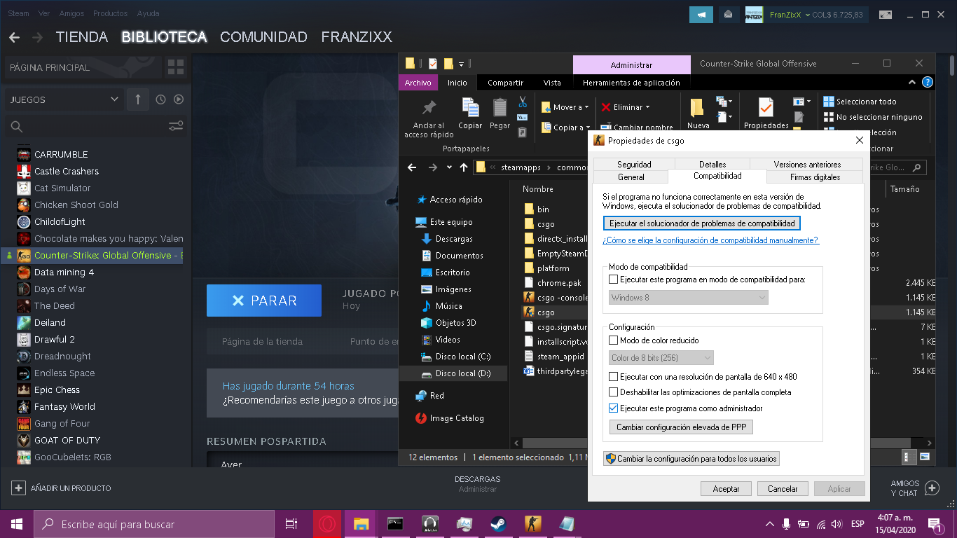The width and height of the screenshot is (957, 538).
Task: Click the Windows taskbar search box
Action: (154, 524)
